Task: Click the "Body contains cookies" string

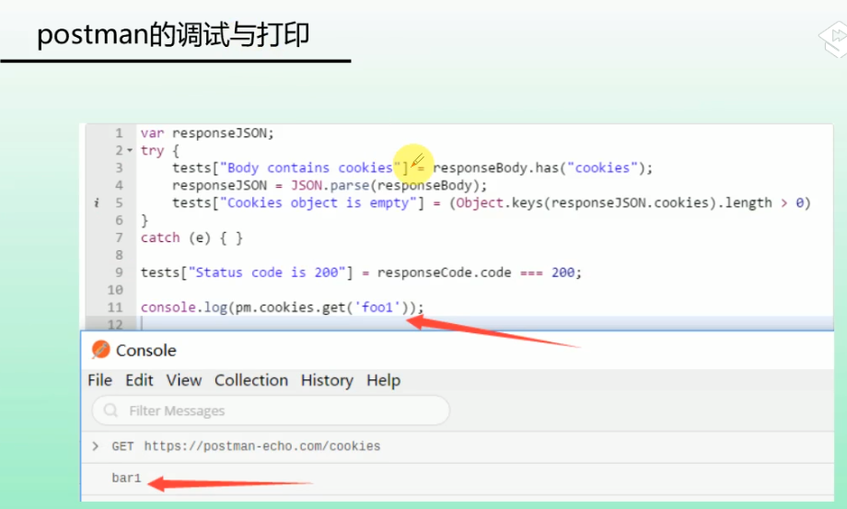Action: coord(310,168)
